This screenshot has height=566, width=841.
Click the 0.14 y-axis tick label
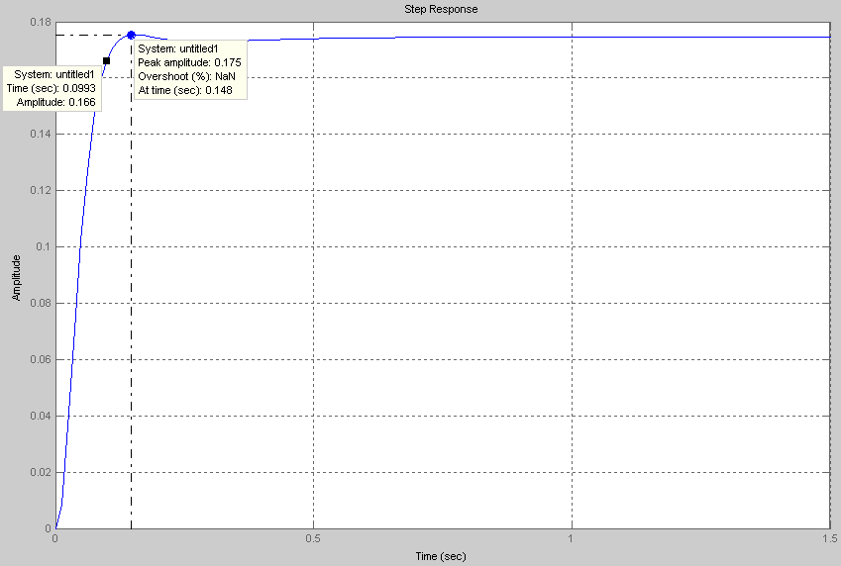(x=41, y=134)
